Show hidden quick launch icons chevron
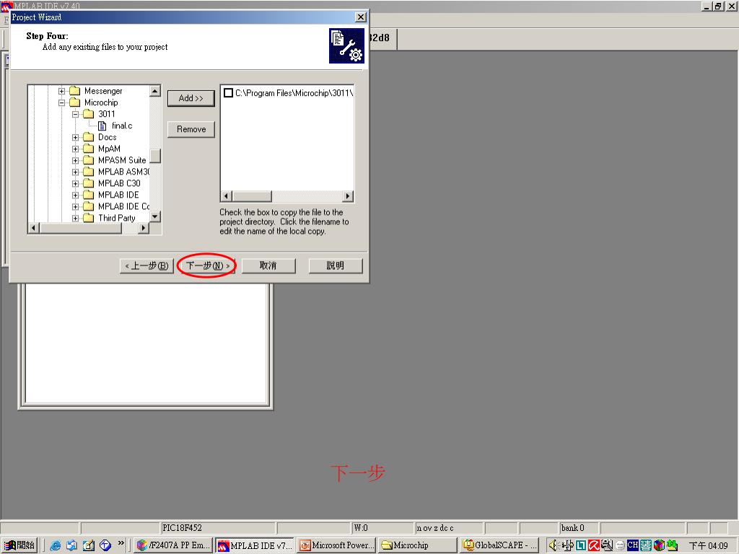 click(121, 543)
